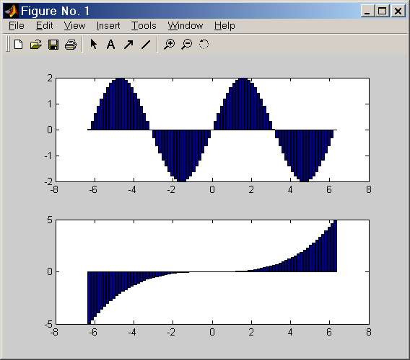Open the File menu
This screenshot has width=410, height=360.
pos(16,26)
